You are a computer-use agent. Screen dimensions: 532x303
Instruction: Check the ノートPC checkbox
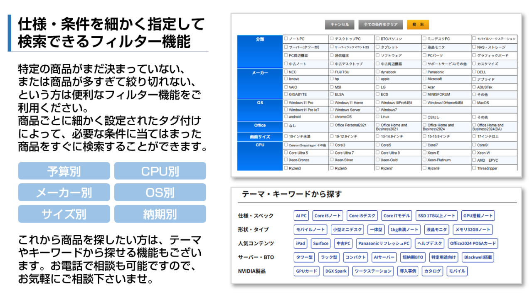pos(286,39)
